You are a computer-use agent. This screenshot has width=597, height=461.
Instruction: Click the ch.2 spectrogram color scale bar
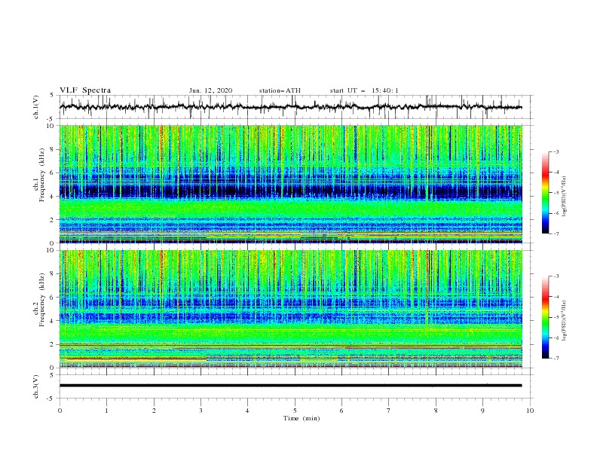pyautogui.click(x=545, y=317)
